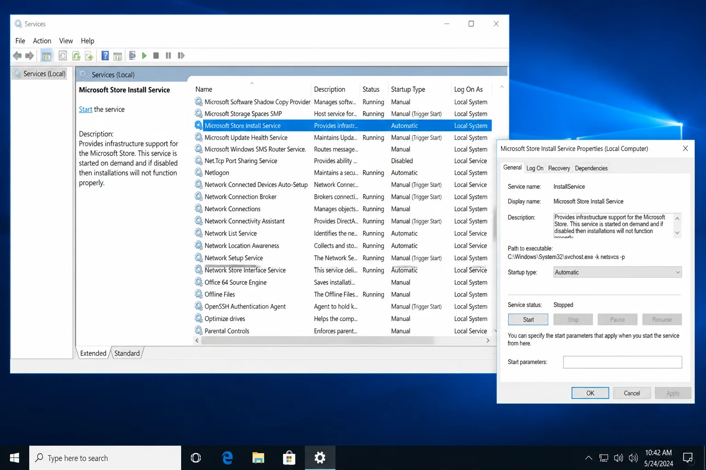The image size is (706, 470).
Task: Switch to the Standard tab
Action: pos(127,353)
